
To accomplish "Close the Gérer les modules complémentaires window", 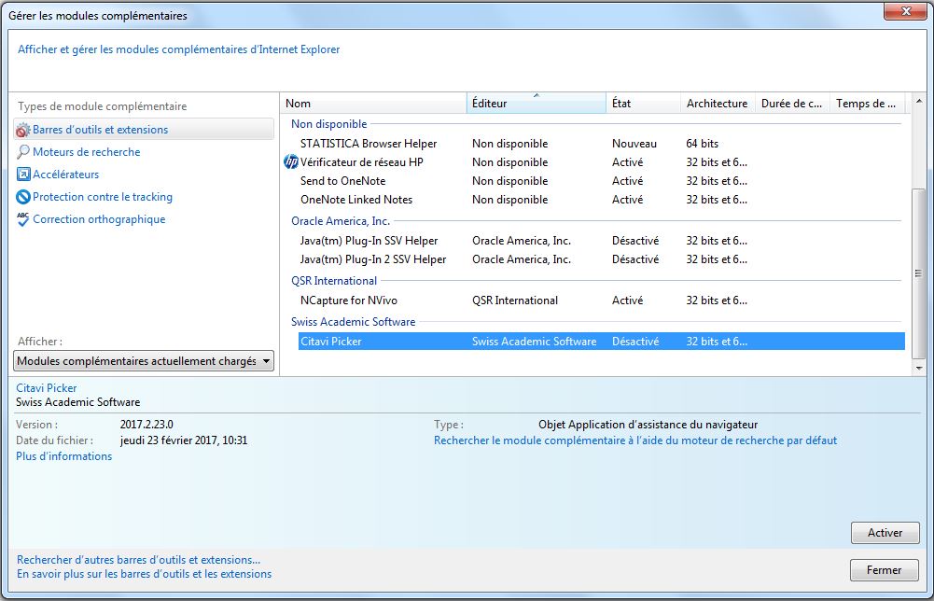I will pos(905,10).
